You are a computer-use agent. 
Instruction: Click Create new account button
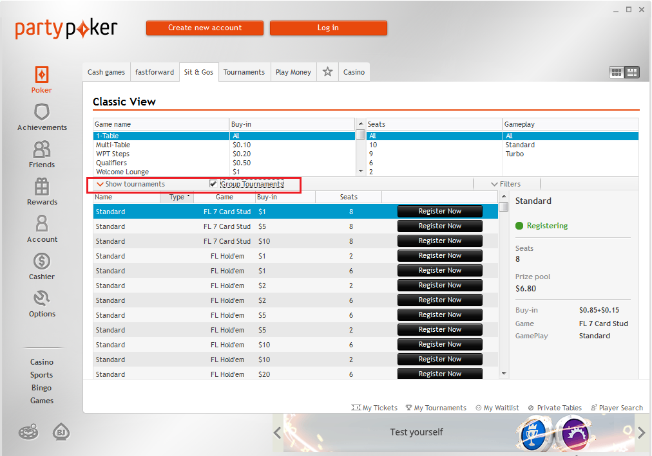(x=205, y=28)
